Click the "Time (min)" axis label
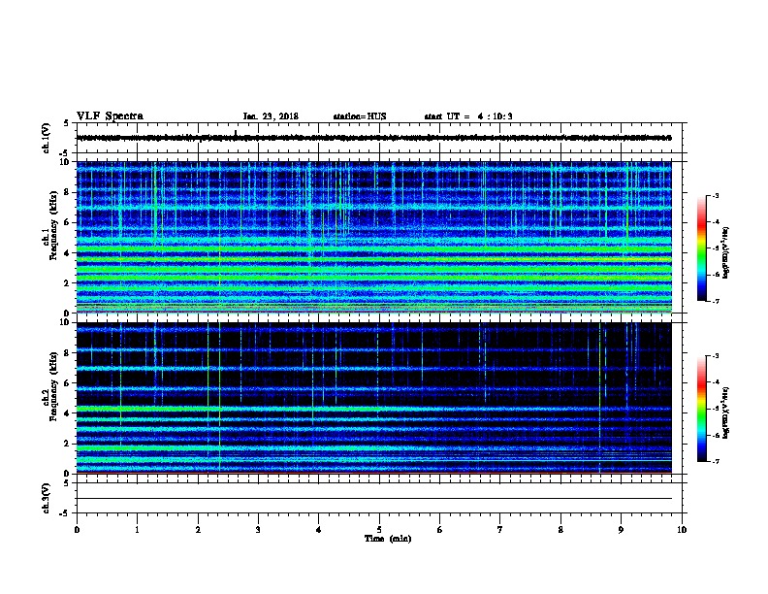768x594 pixels. click(x=388, y=539)
